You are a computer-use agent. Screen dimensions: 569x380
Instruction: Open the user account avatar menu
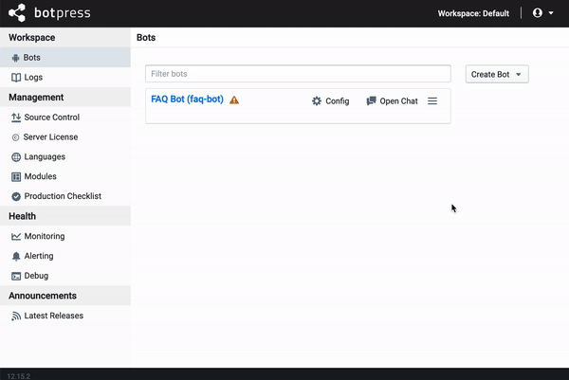pos(538,13)
